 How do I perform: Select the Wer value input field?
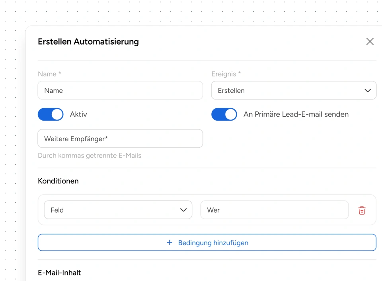(x=274, y=210)
